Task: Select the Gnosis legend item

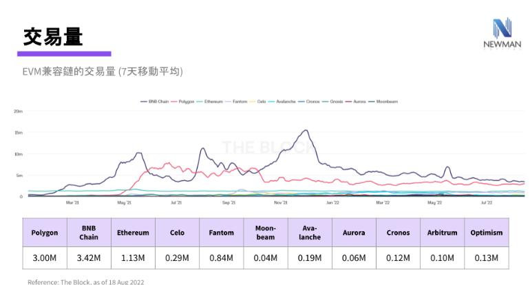Action: 336,101
